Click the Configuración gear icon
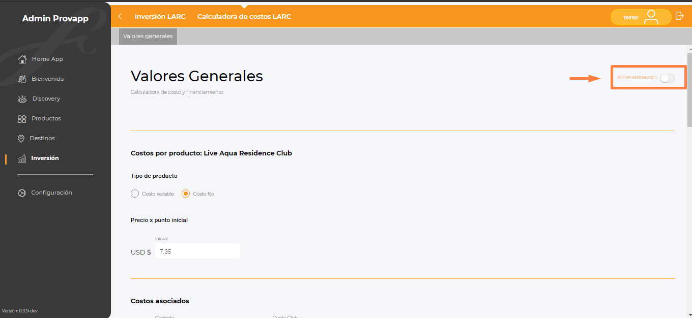The height and width of the screenshot is (318, 692). [22, 193]
